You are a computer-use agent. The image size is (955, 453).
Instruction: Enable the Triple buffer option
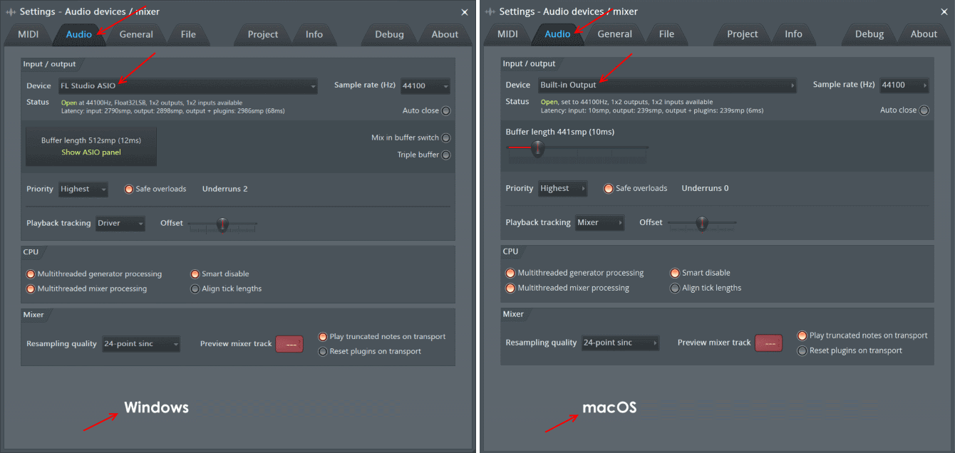[445, 155]
